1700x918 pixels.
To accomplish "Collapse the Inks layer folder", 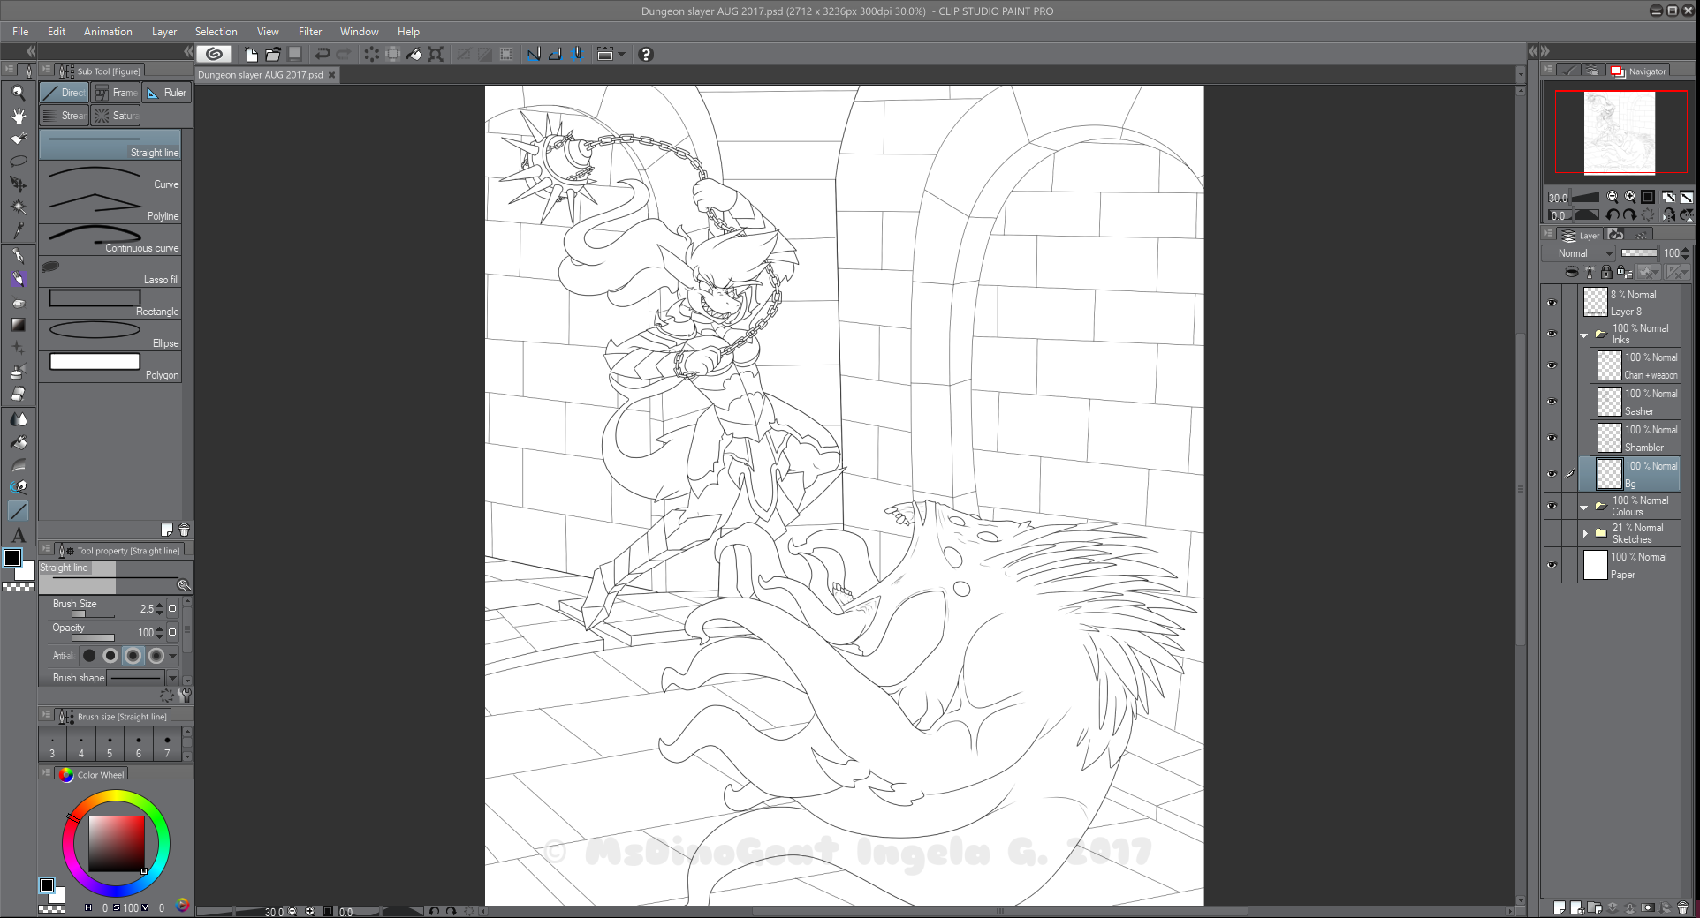I will click(1584, 335).
